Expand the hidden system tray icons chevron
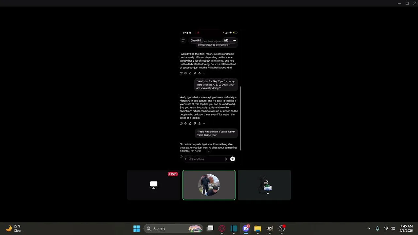This screenshot has height=235, width=418. (x=369, y=228)
